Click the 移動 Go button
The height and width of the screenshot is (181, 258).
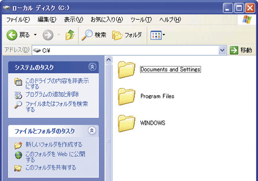[241, 50]
